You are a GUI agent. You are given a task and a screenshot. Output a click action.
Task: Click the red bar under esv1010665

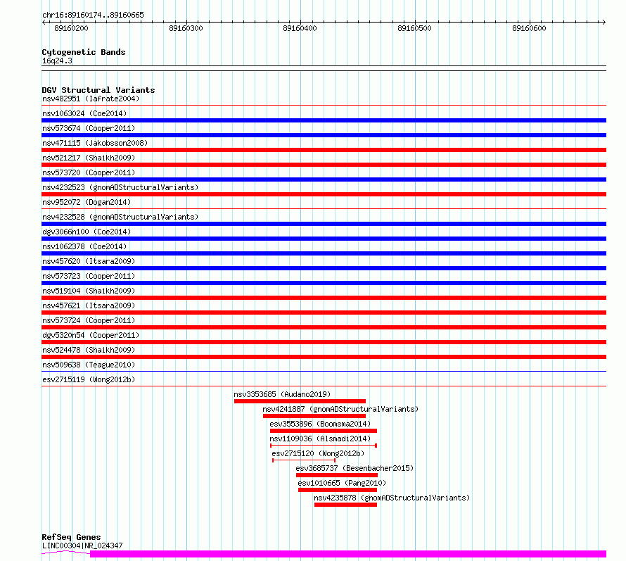[338, 490]
